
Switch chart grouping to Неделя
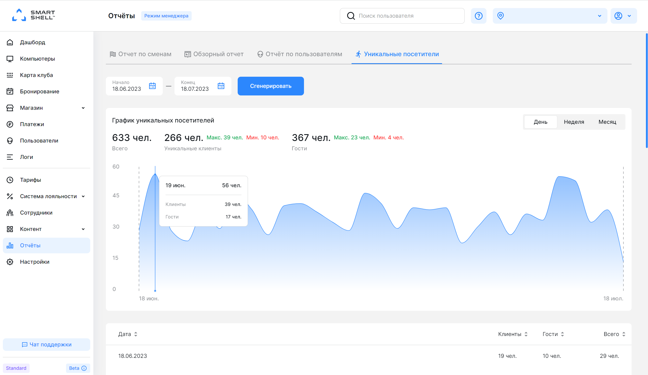[x=574, y=122]
